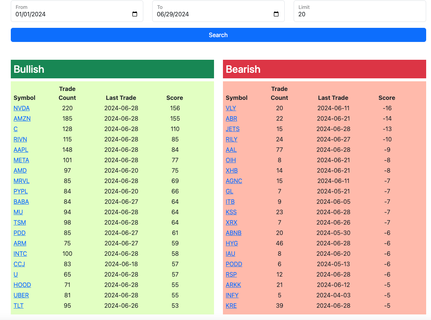Open the AMZN symbol link
This screenshot has width=431, height=320.
point(22,118)
